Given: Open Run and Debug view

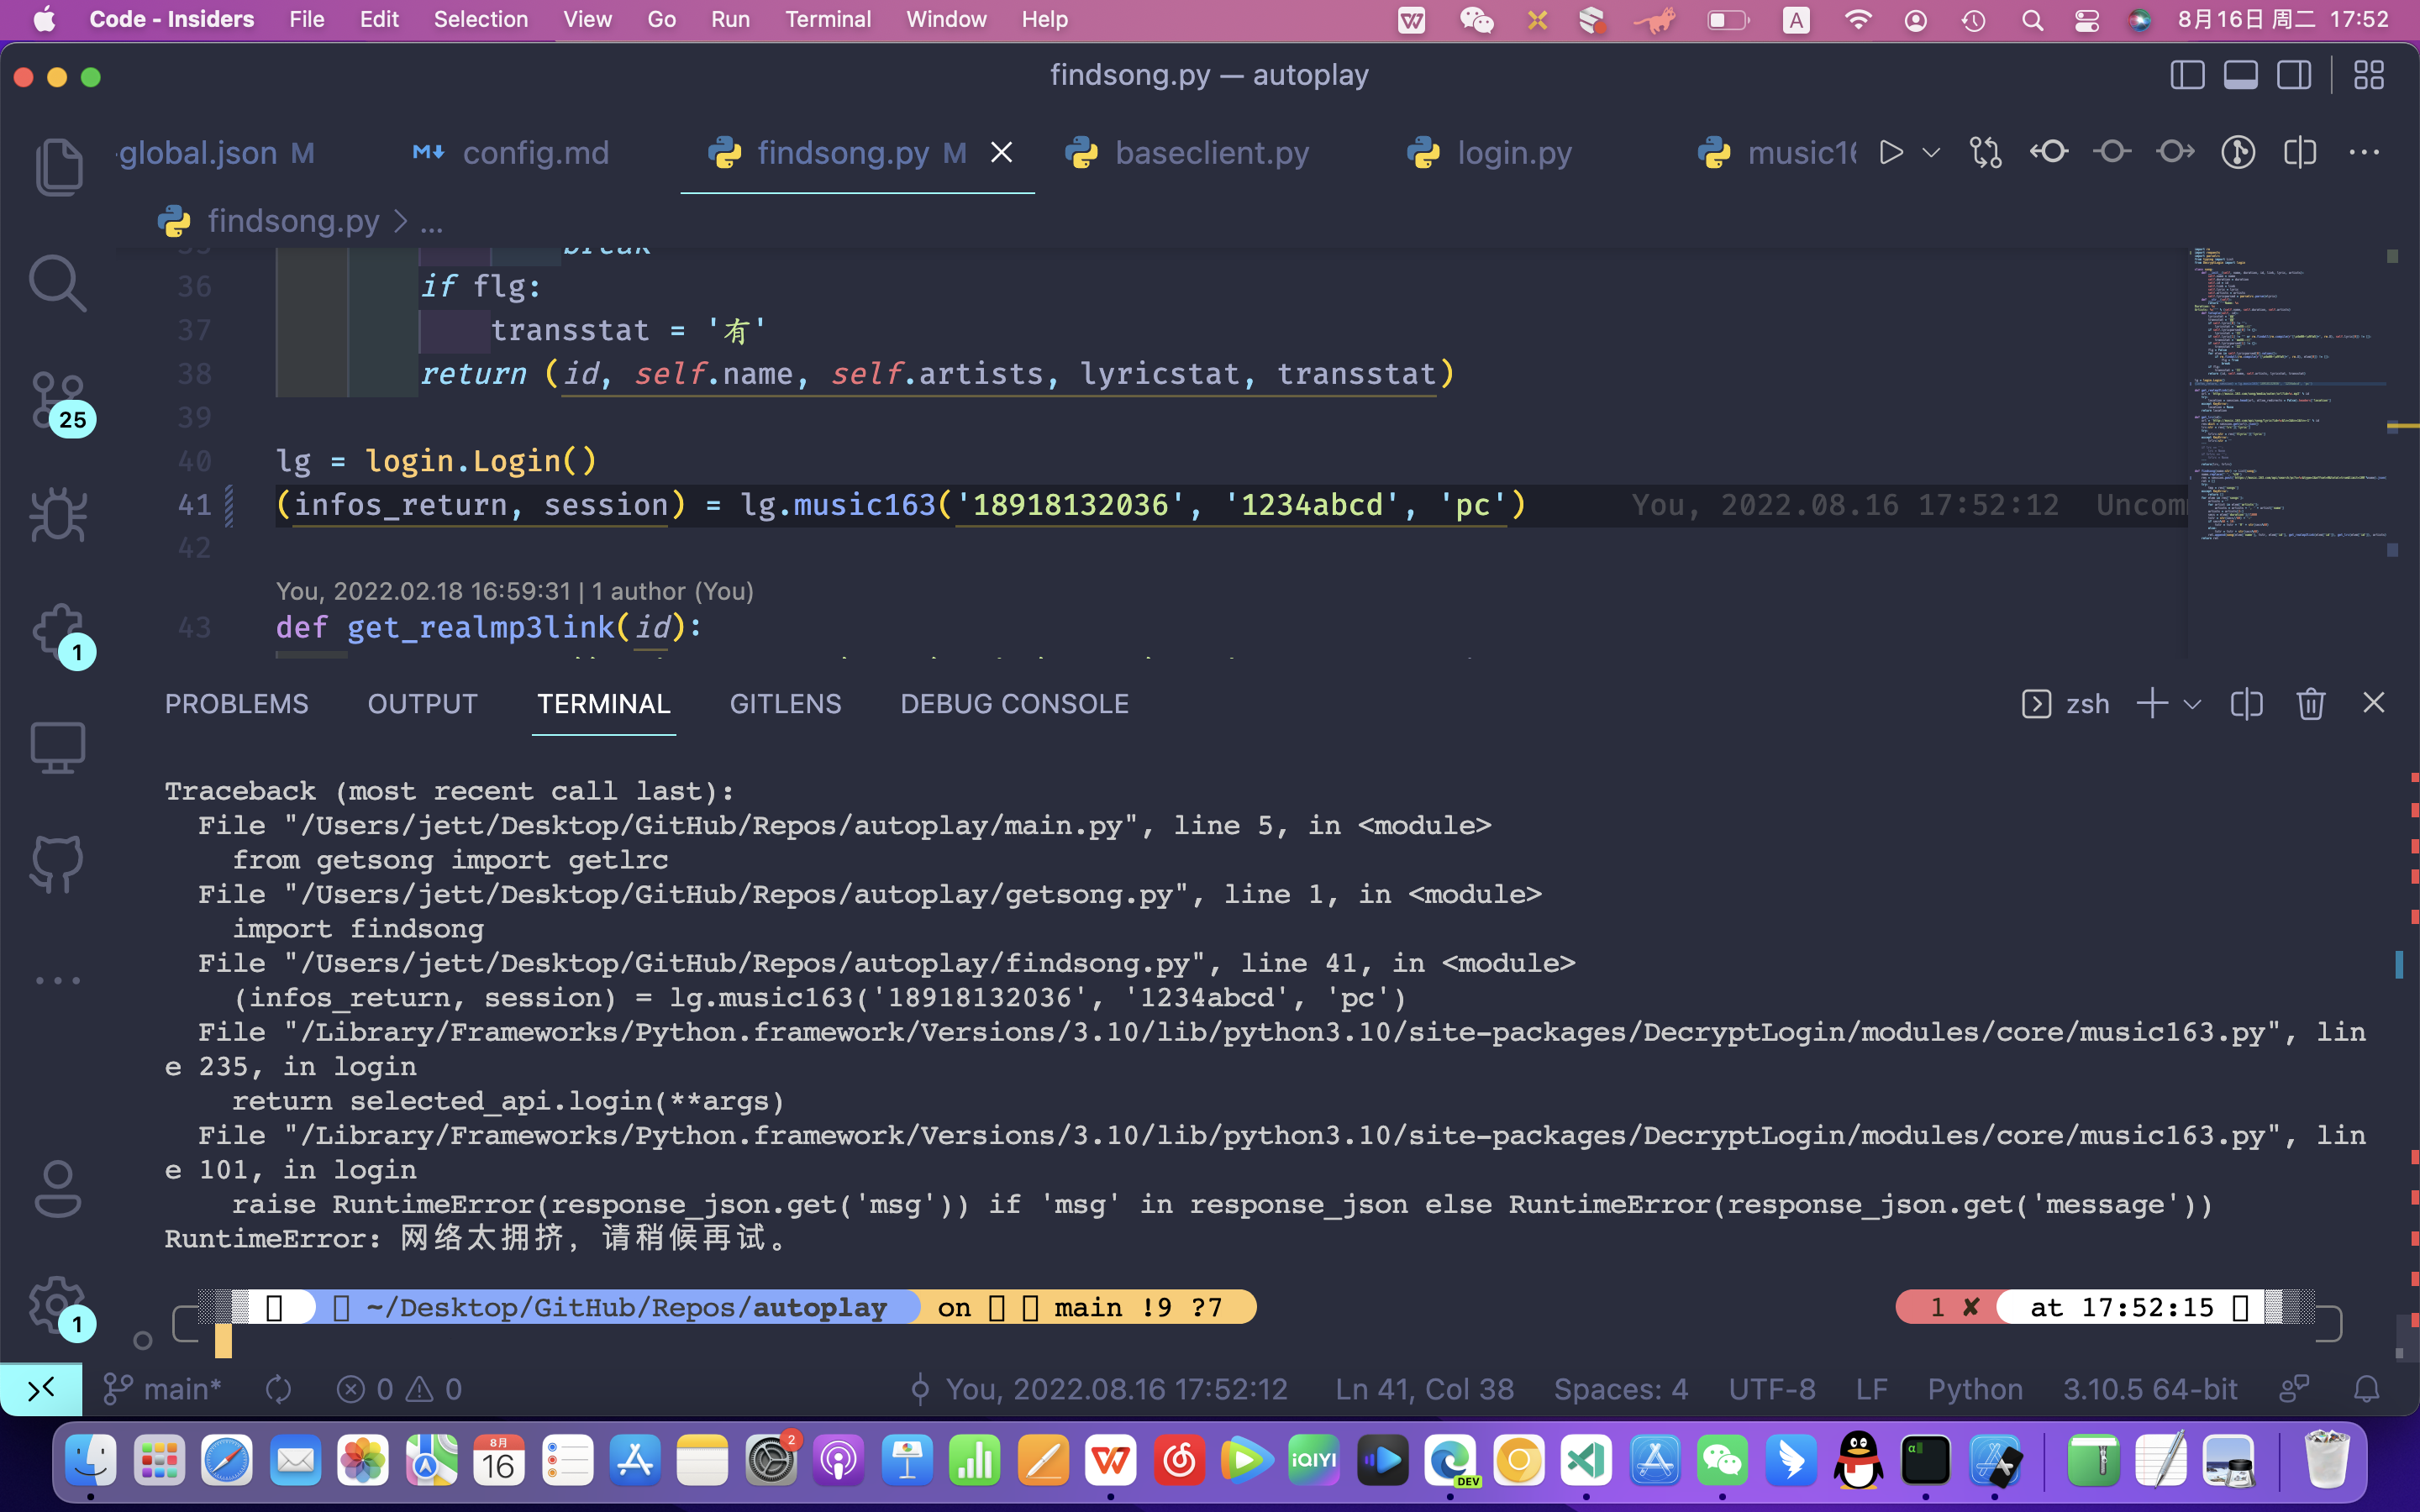Looking at the screenshot, I should (58, 516).
